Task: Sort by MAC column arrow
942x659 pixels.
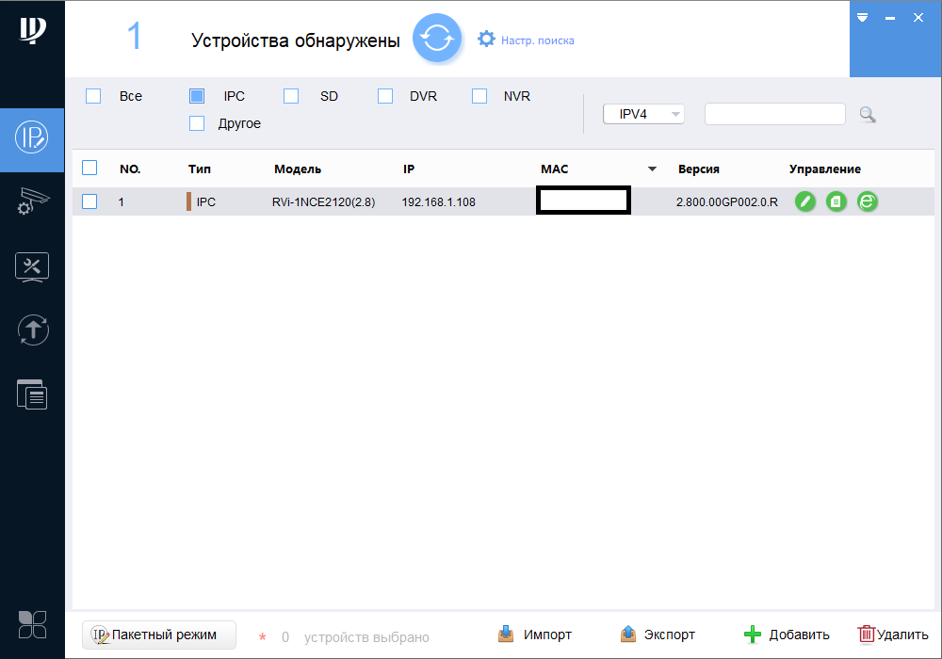Action: click(652, 169)
